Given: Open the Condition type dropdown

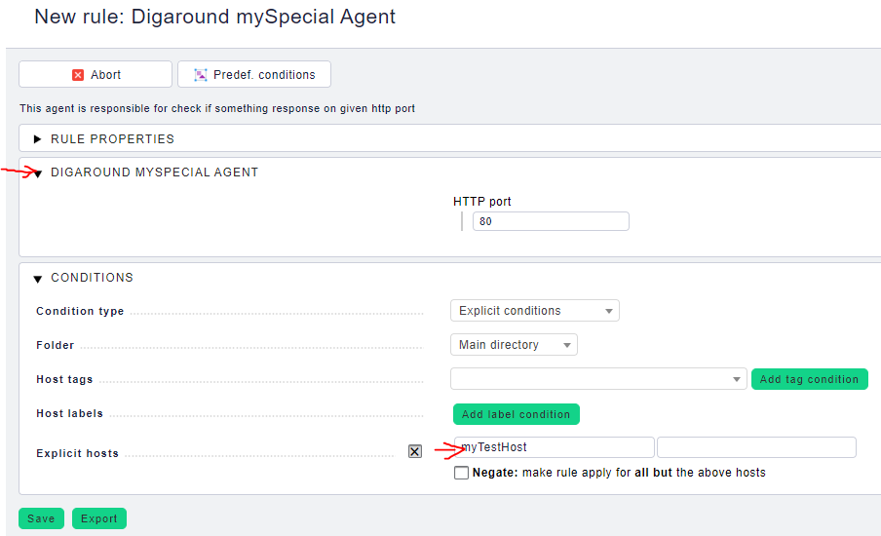Looking at the screenshot, I should coord(534,311).
